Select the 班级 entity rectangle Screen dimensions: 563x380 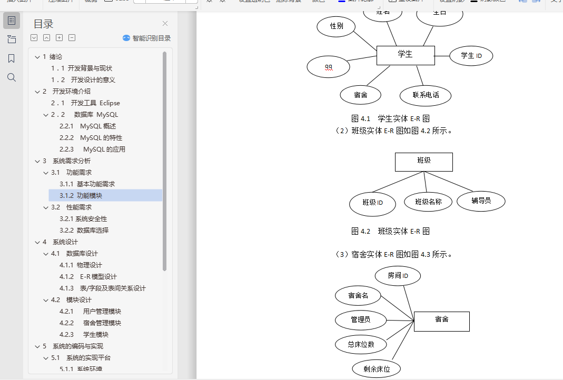[x=424, y=162]
